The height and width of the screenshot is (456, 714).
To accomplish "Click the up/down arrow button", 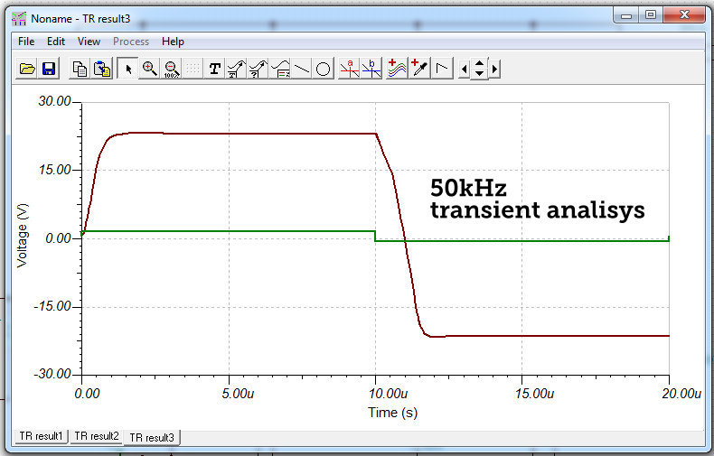I will pos(480,69).
